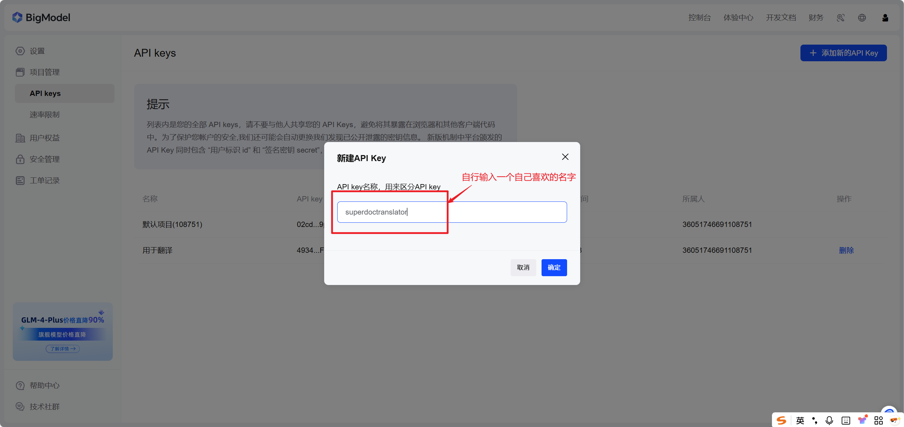Confirm with the 确定 button
Image resolution: width=904 pixels, height=427 pixels.
tap(554, 267)
